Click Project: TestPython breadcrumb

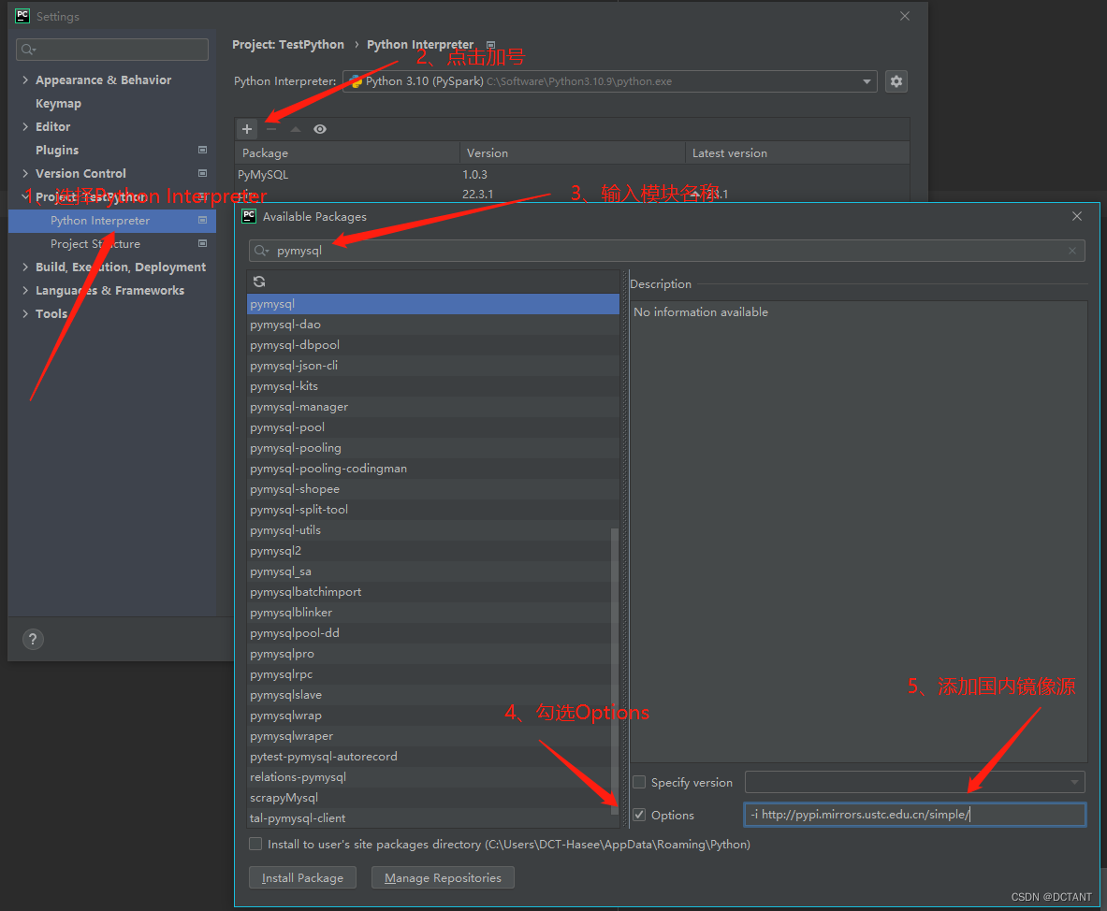tap(288, 45)
